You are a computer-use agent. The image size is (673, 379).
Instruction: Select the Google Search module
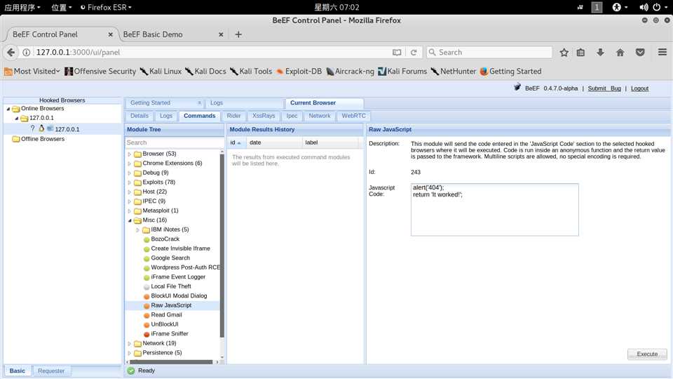point(170,258)
